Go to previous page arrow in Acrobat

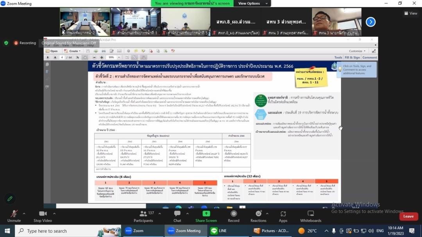tap(48, 57)
